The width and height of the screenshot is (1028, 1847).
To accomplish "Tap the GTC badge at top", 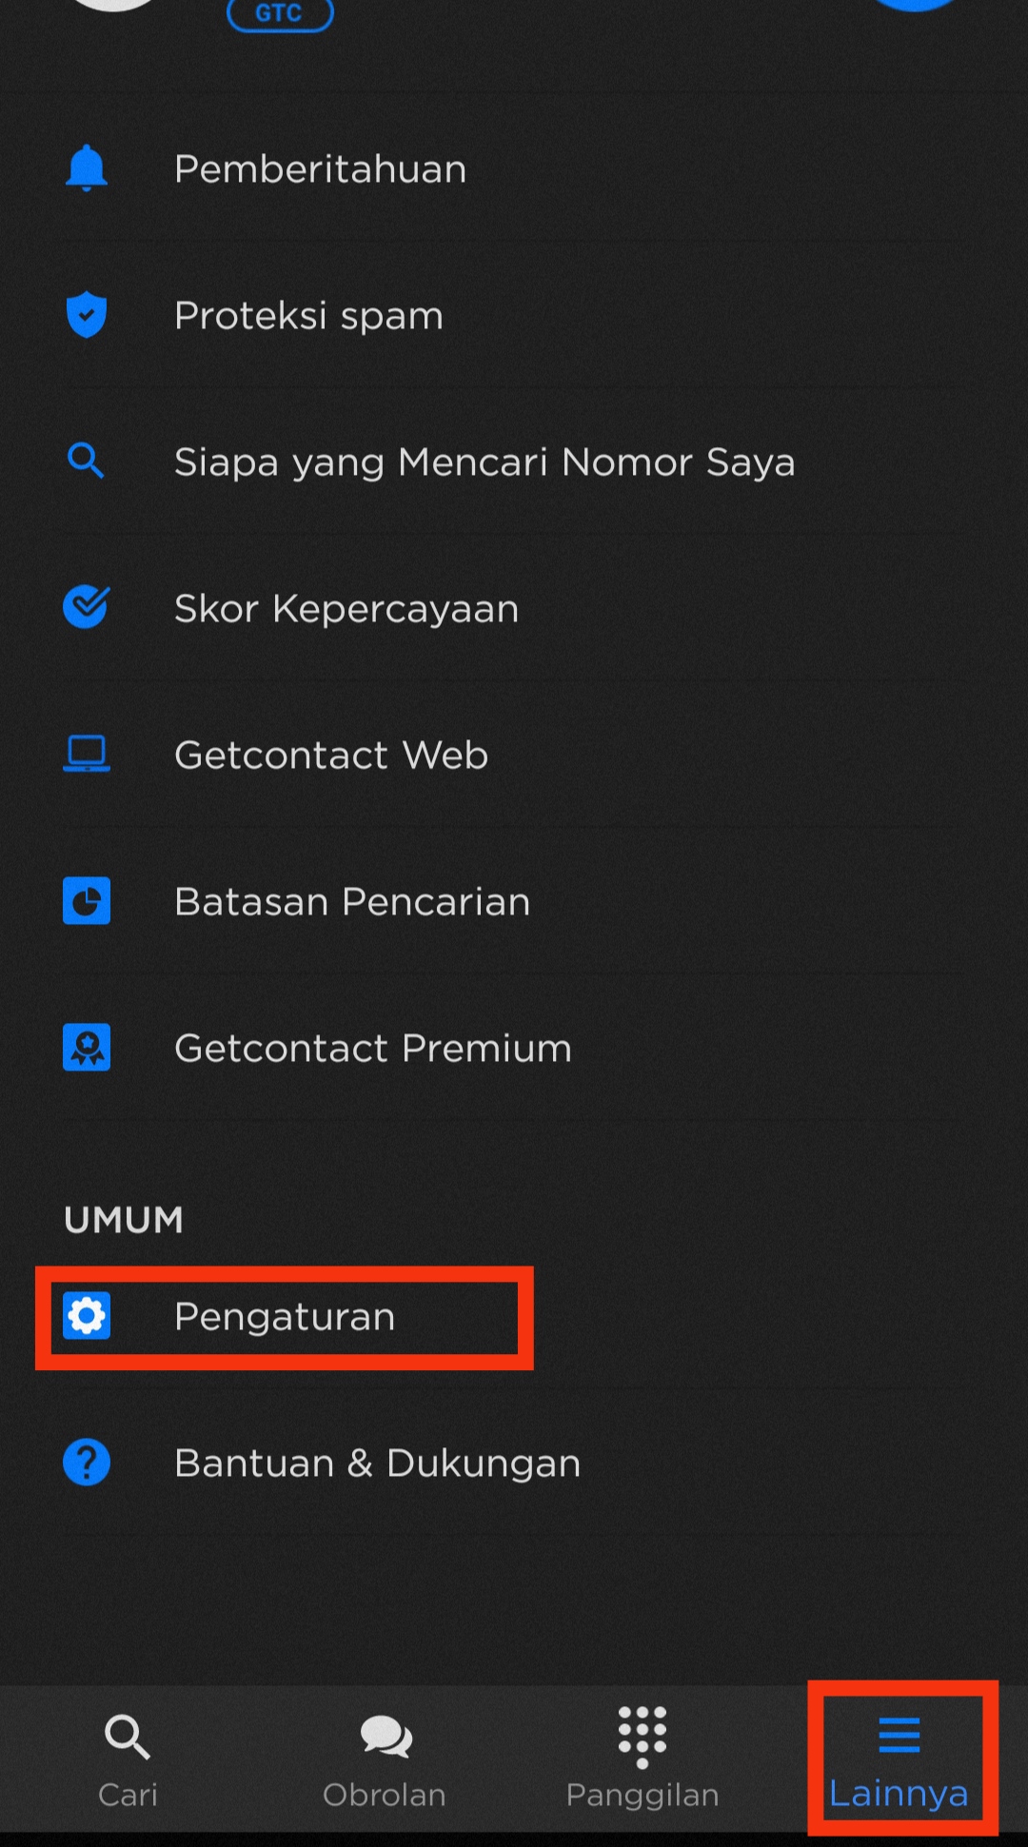I will pyautogui.click(x=280, y=13).
